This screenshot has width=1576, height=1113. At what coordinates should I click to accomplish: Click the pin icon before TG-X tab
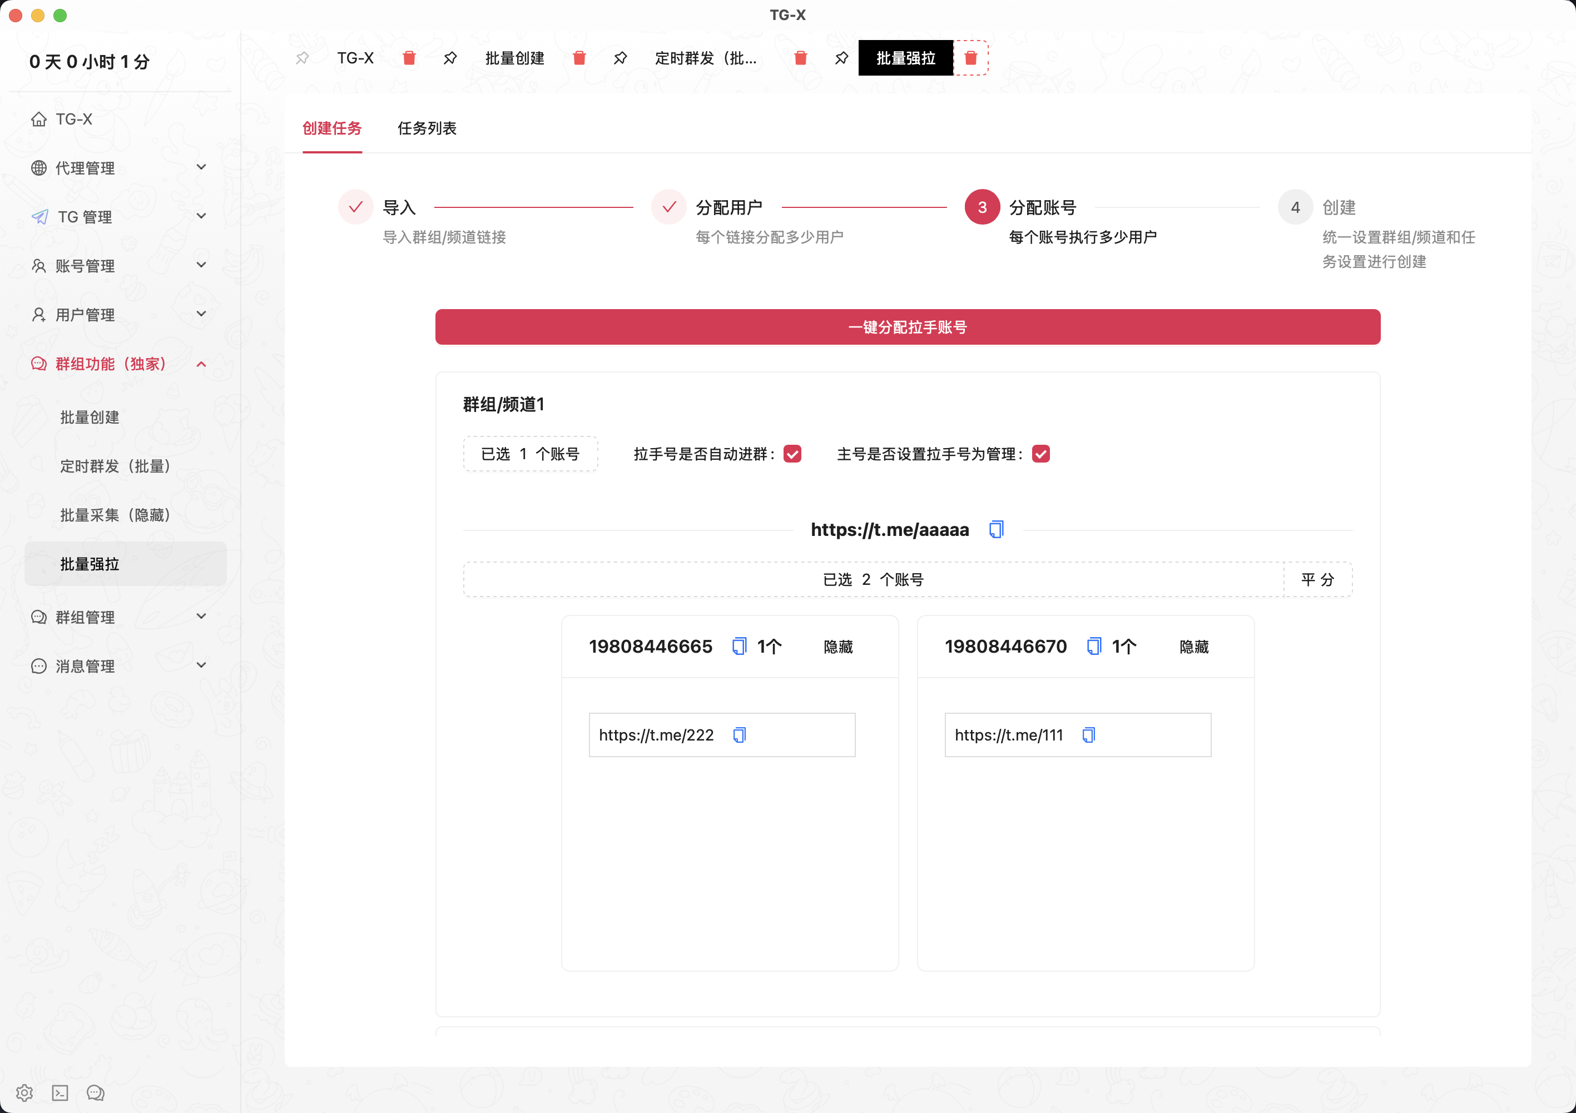pos(302,58)
